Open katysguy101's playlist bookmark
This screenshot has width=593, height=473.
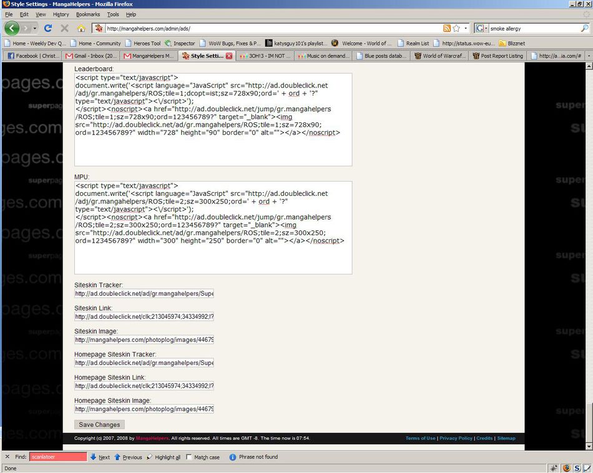click(296, 44)
